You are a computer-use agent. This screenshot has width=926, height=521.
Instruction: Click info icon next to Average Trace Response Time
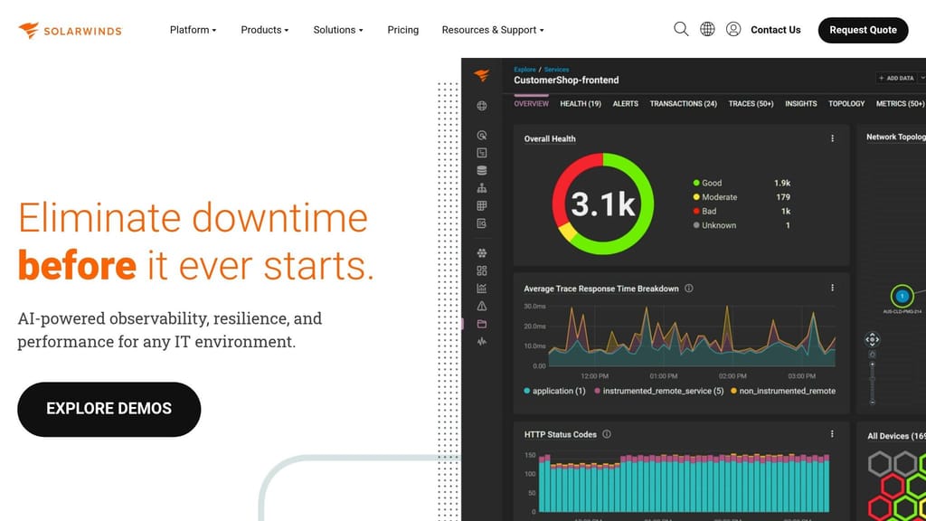tap(688, 289)
